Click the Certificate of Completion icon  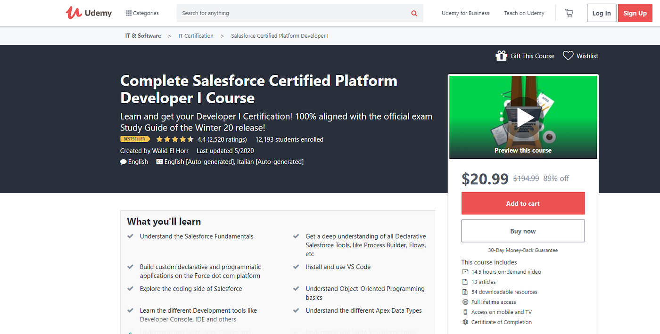click(x=465, y=322)
